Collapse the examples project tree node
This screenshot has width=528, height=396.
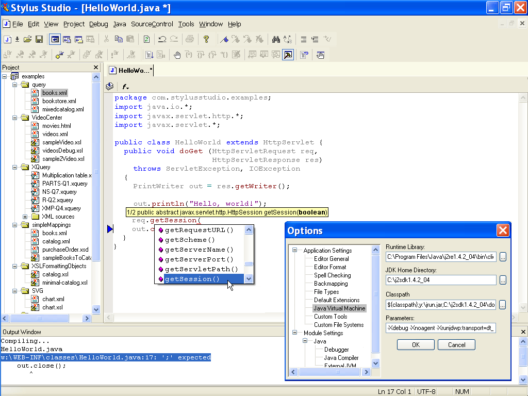[5, 76]
